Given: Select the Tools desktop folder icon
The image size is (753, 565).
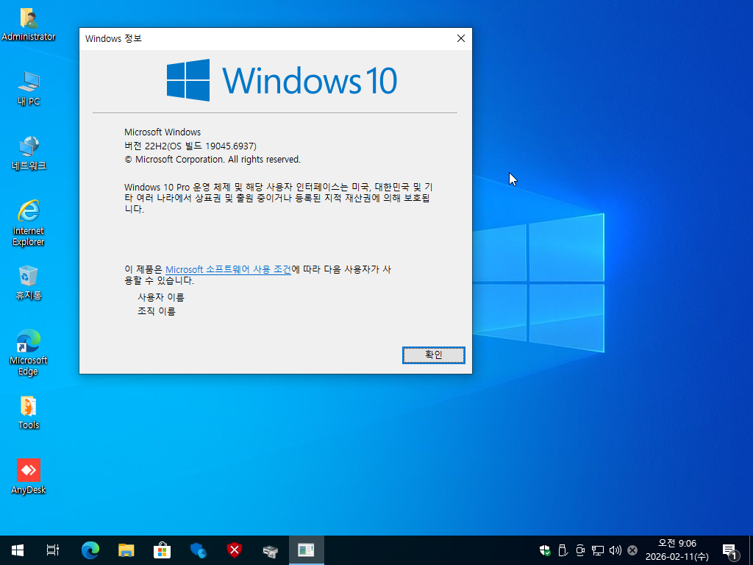Looking at the screenshot, I should (x=29, y=413).
